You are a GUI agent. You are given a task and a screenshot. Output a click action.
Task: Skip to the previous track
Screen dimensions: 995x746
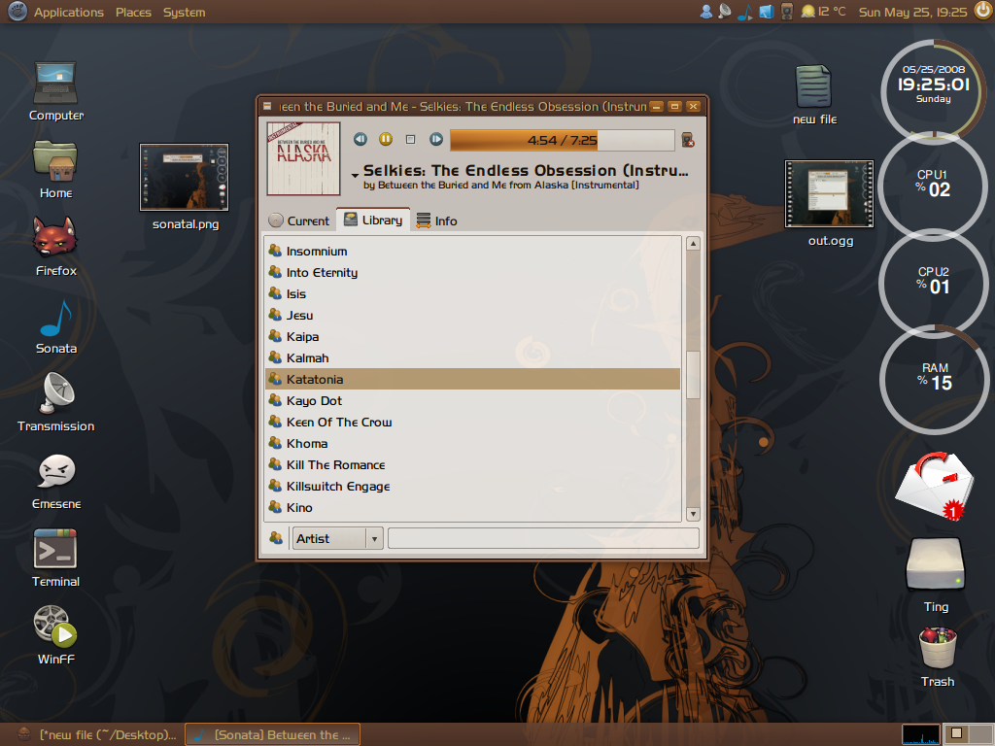360,140
